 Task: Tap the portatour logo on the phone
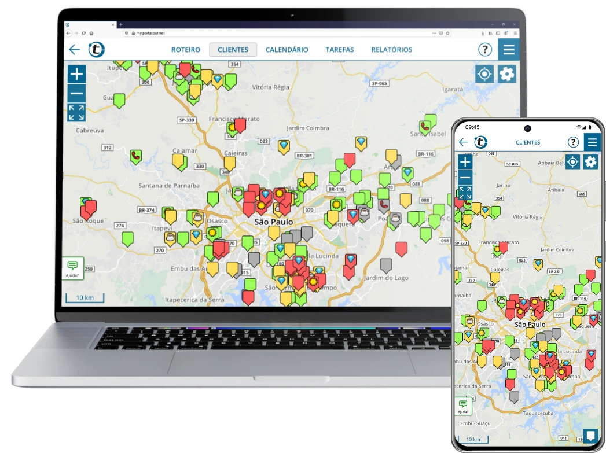click(x=481, y=142)
